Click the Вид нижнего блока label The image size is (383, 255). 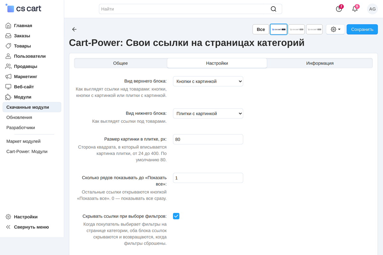tap(146, 113)
